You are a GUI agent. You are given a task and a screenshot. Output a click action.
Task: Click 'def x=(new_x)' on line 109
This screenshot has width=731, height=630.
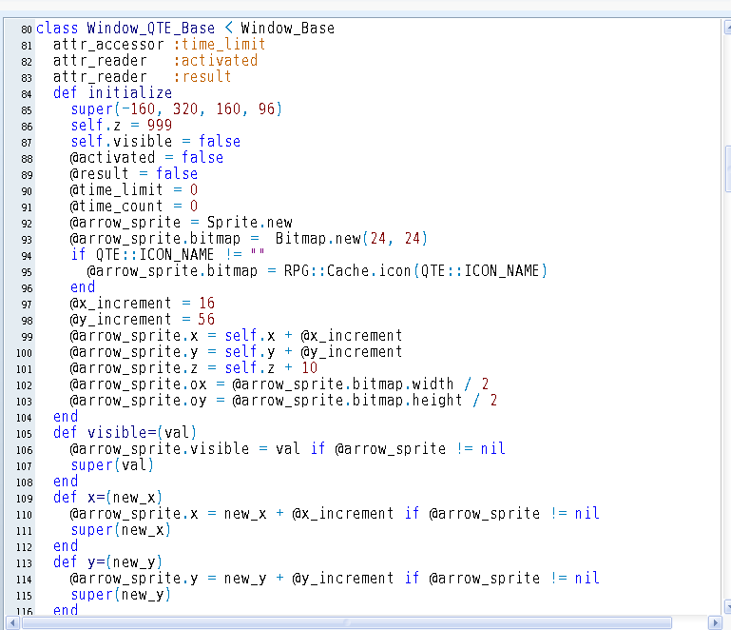click(107, 498)
